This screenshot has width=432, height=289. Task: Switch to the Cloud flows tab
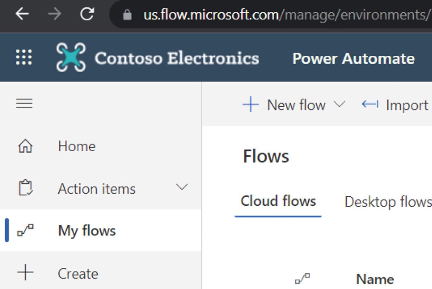pyautogui.click(x=278, y=201)
